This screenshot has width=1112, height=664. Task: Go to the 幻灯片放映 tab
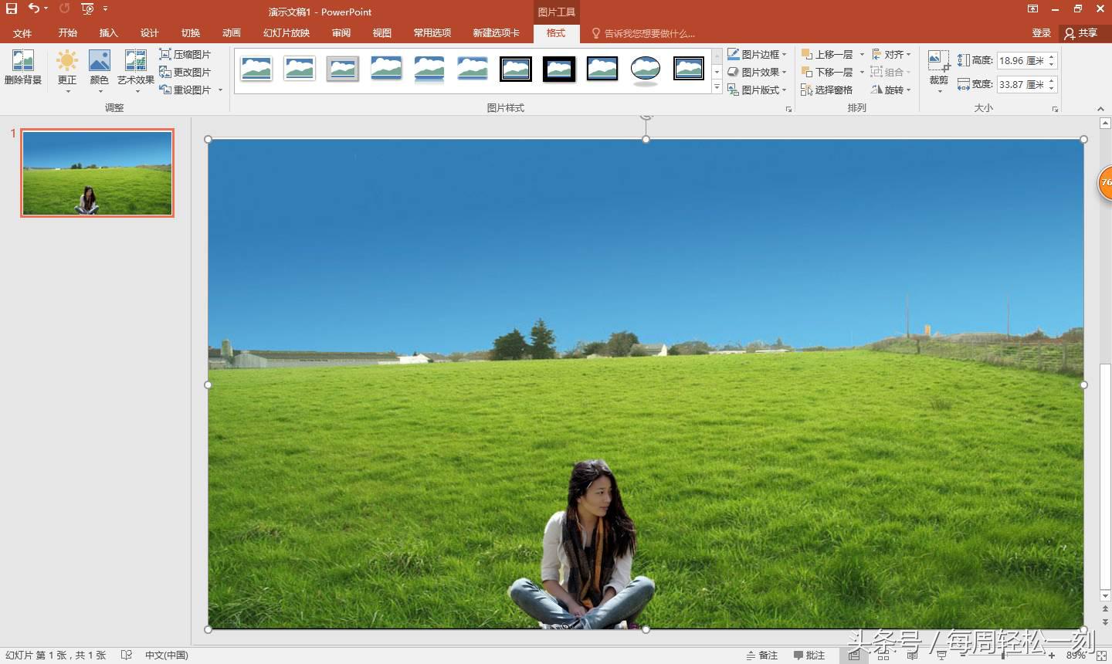286,33
